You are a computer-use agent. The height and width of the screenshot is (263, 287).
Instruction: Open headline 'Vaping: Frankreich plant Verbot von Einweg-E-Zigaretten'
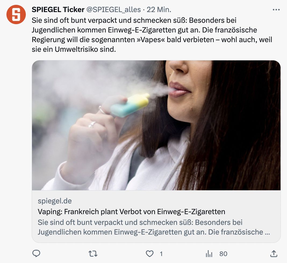tap(131, 212)
